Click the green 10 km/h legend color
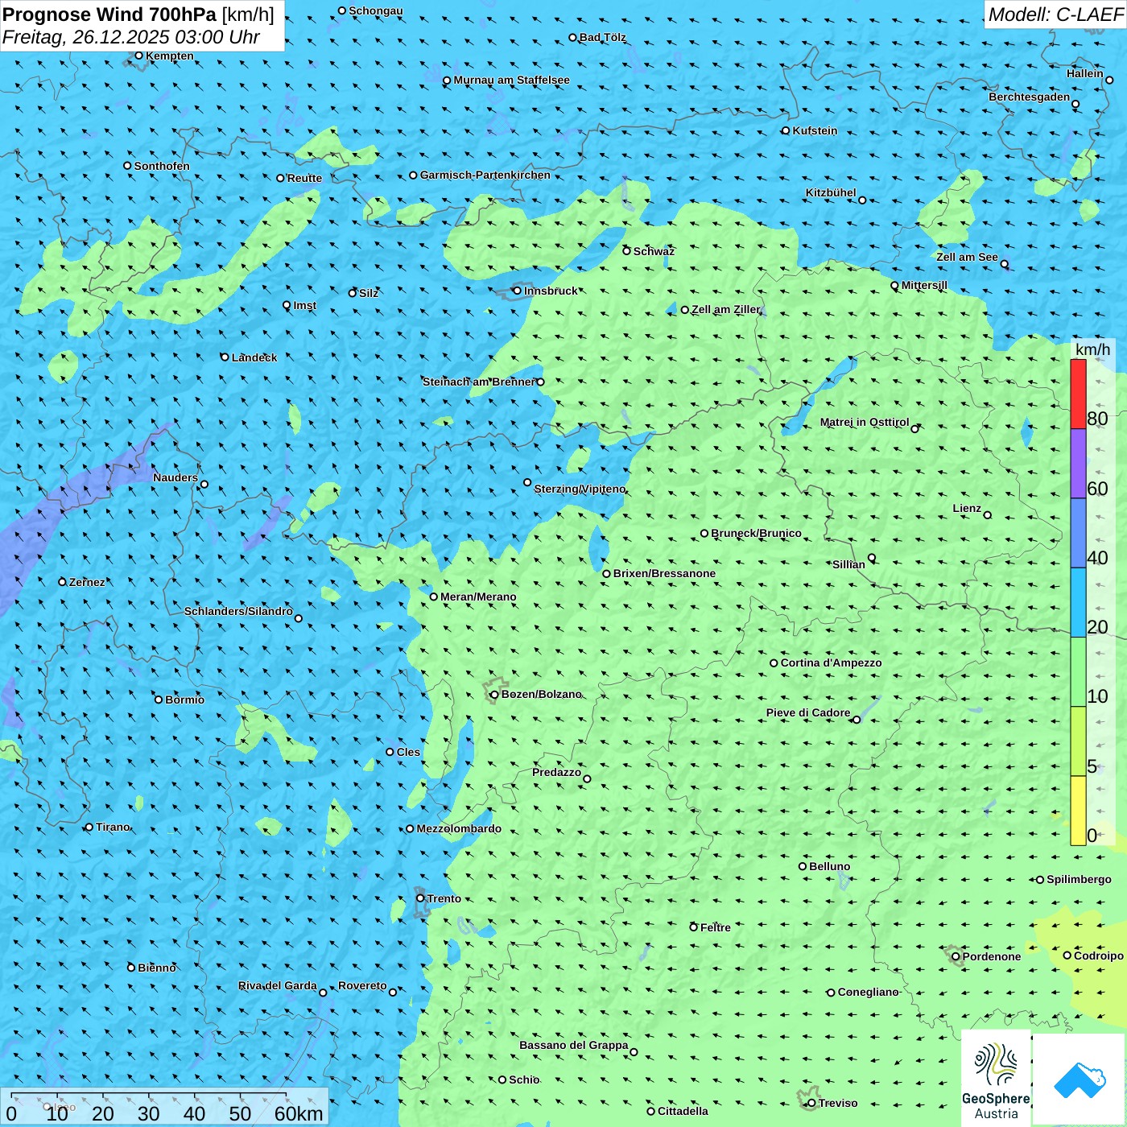 (1078, 671)
